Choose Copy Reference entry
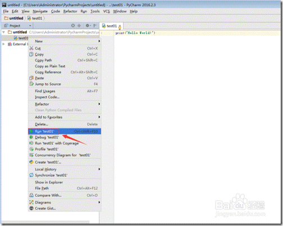Screen dimensions: 283x226 pyautogui.click(x=65, y=72)
